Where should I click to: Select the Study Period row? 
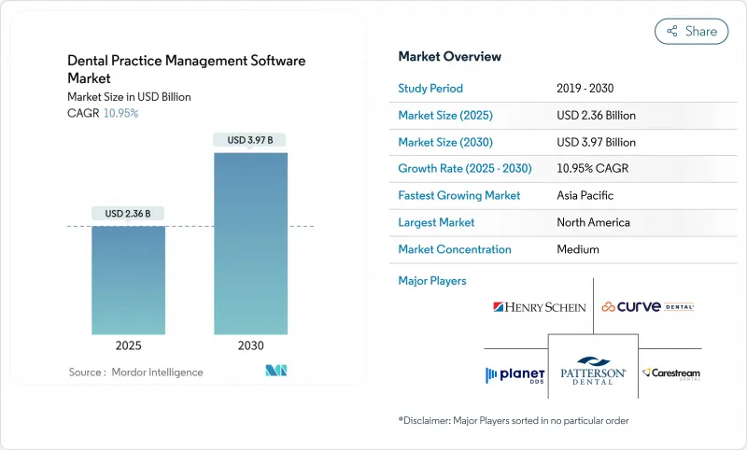[566, 89]
